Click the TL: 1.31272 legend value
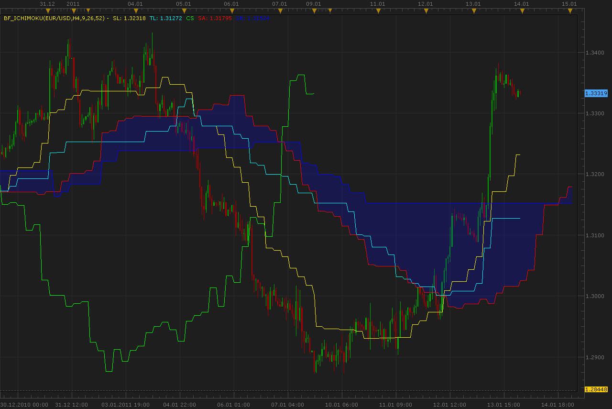This screenshot has height=409, width=612. pyautogui.click(x=165, y=18)
